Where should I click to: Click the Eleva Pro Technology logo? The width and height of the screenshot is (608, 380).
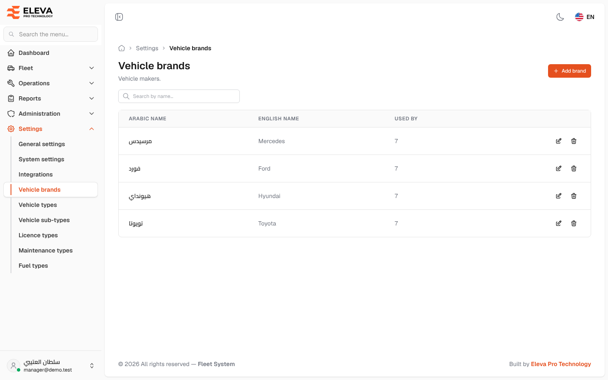pos(30,12)
